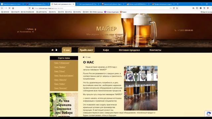The height and width of the screenshot is (119, 212).
Task: Switch to the 'Профессиональное создание' tab
Action: [x=163, y=4]
